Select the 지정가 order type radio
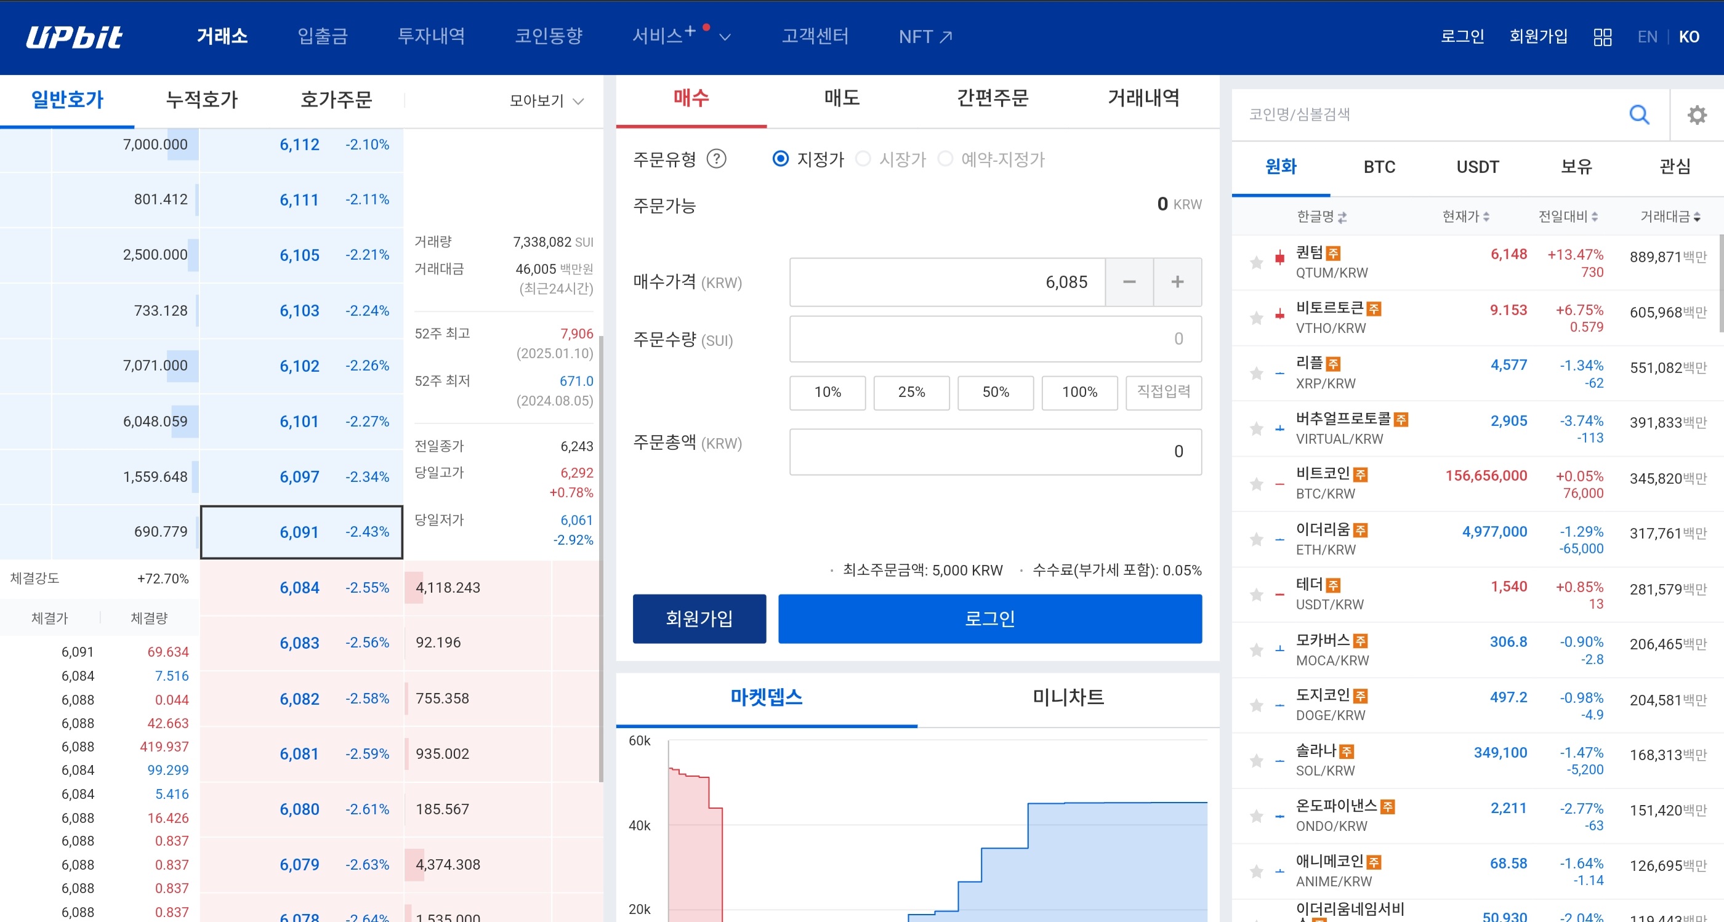The image size is (1724, 922). [780, 159]
